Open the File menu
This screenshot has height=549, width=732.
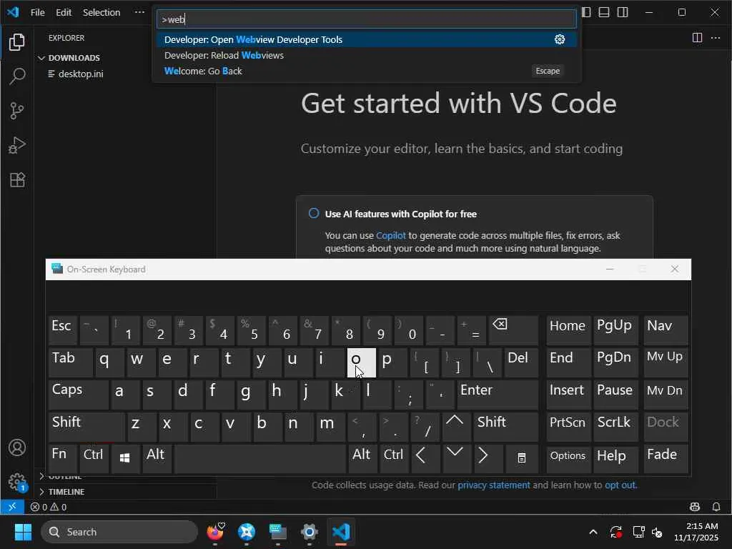37,13
